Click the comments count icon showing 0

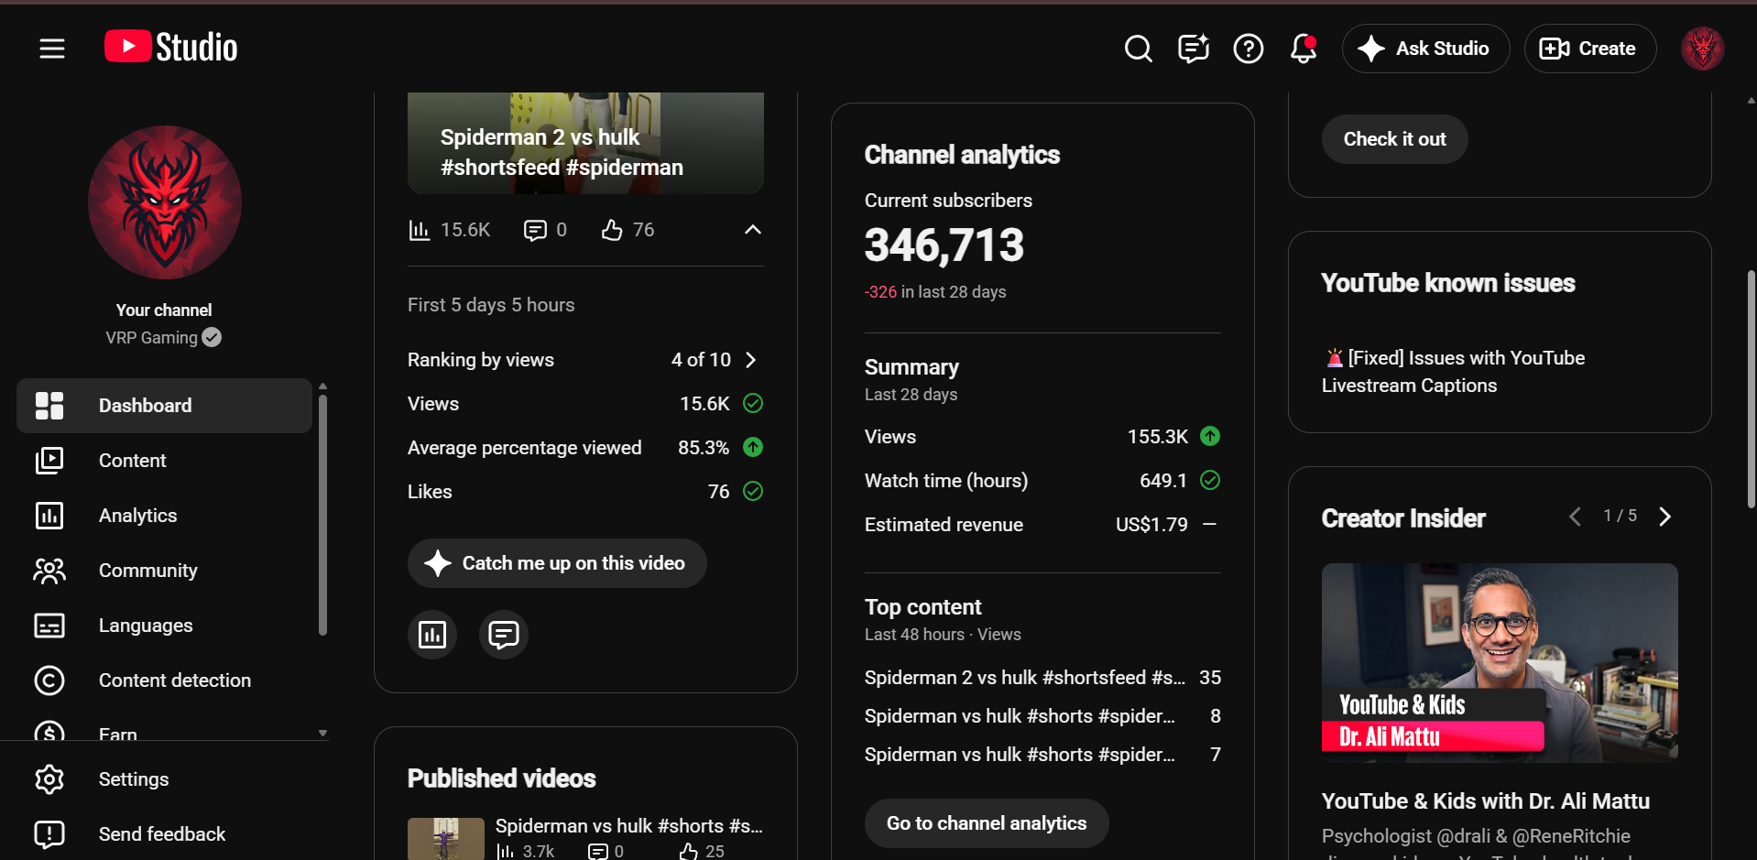(x=535, y=230)
